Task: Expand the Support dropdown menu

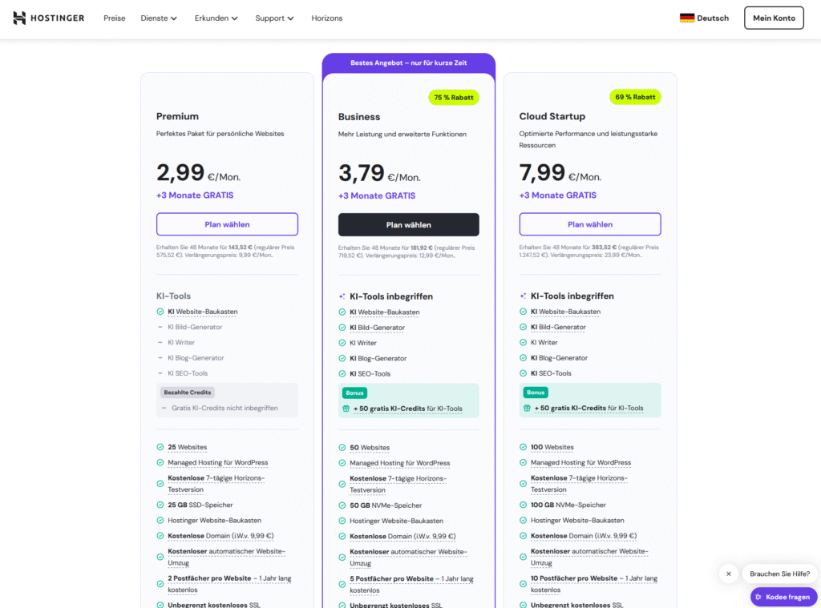Action: (274, 18)
